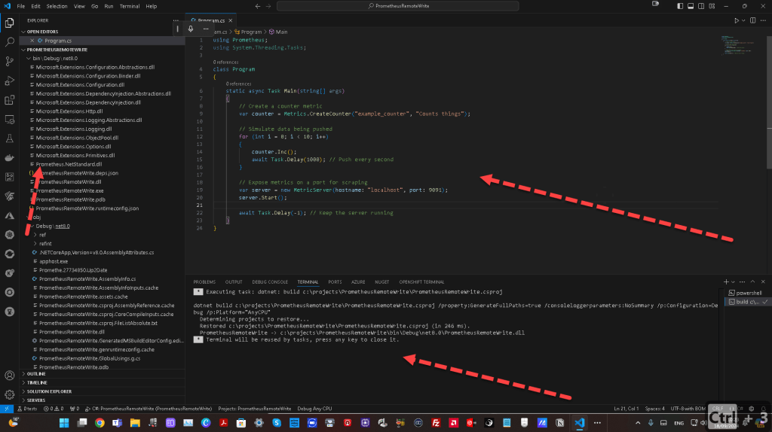
Task: Open the Source Control view
Action: point(9,61)
